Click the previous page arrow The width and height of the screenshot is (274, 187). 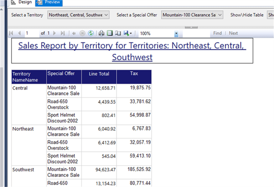(x=19, y=33)
